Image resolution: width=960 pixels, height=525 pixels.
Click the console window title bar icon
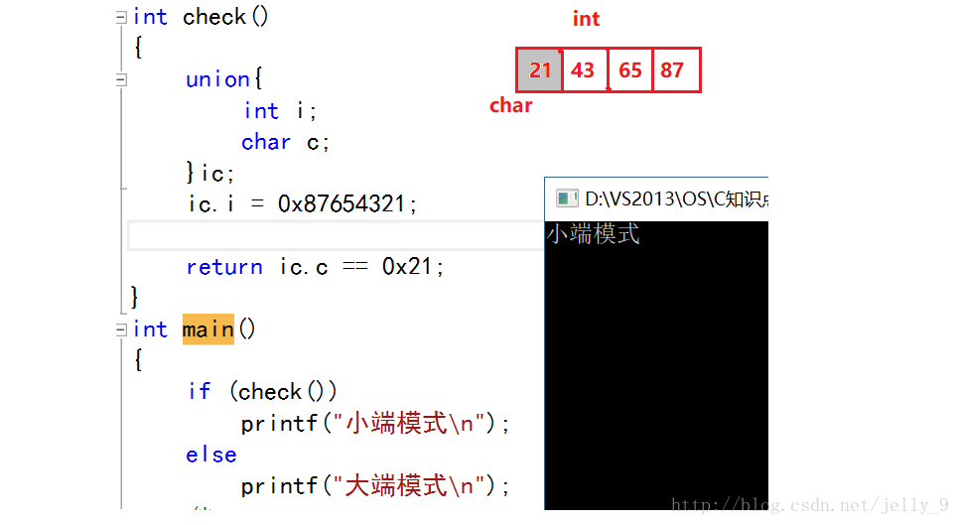click(567, 198)
